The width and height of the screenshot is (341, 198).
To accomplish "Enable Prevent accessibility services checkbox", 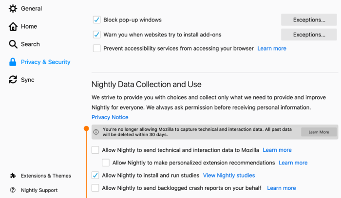I will coord(96,49).
